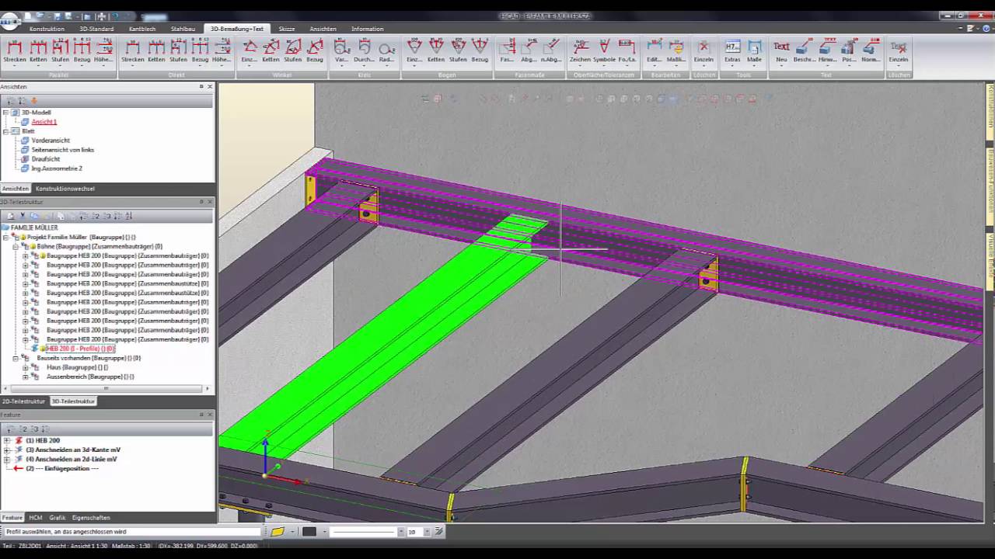The height and width of the screenshot is (559, 995).
Task: Switch to Konstruktionswechsel panel tab
Action: point(65,189)
